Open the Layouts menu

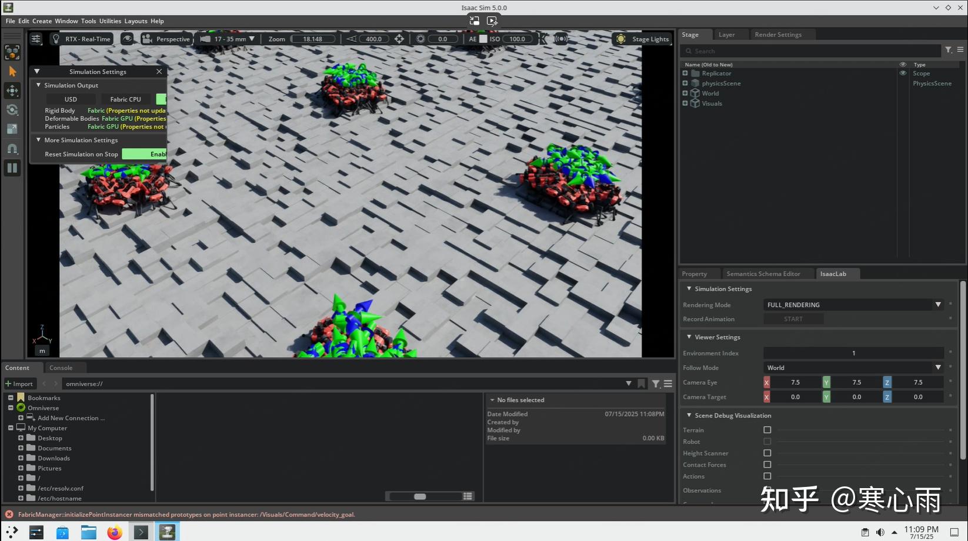coord(136,21)
